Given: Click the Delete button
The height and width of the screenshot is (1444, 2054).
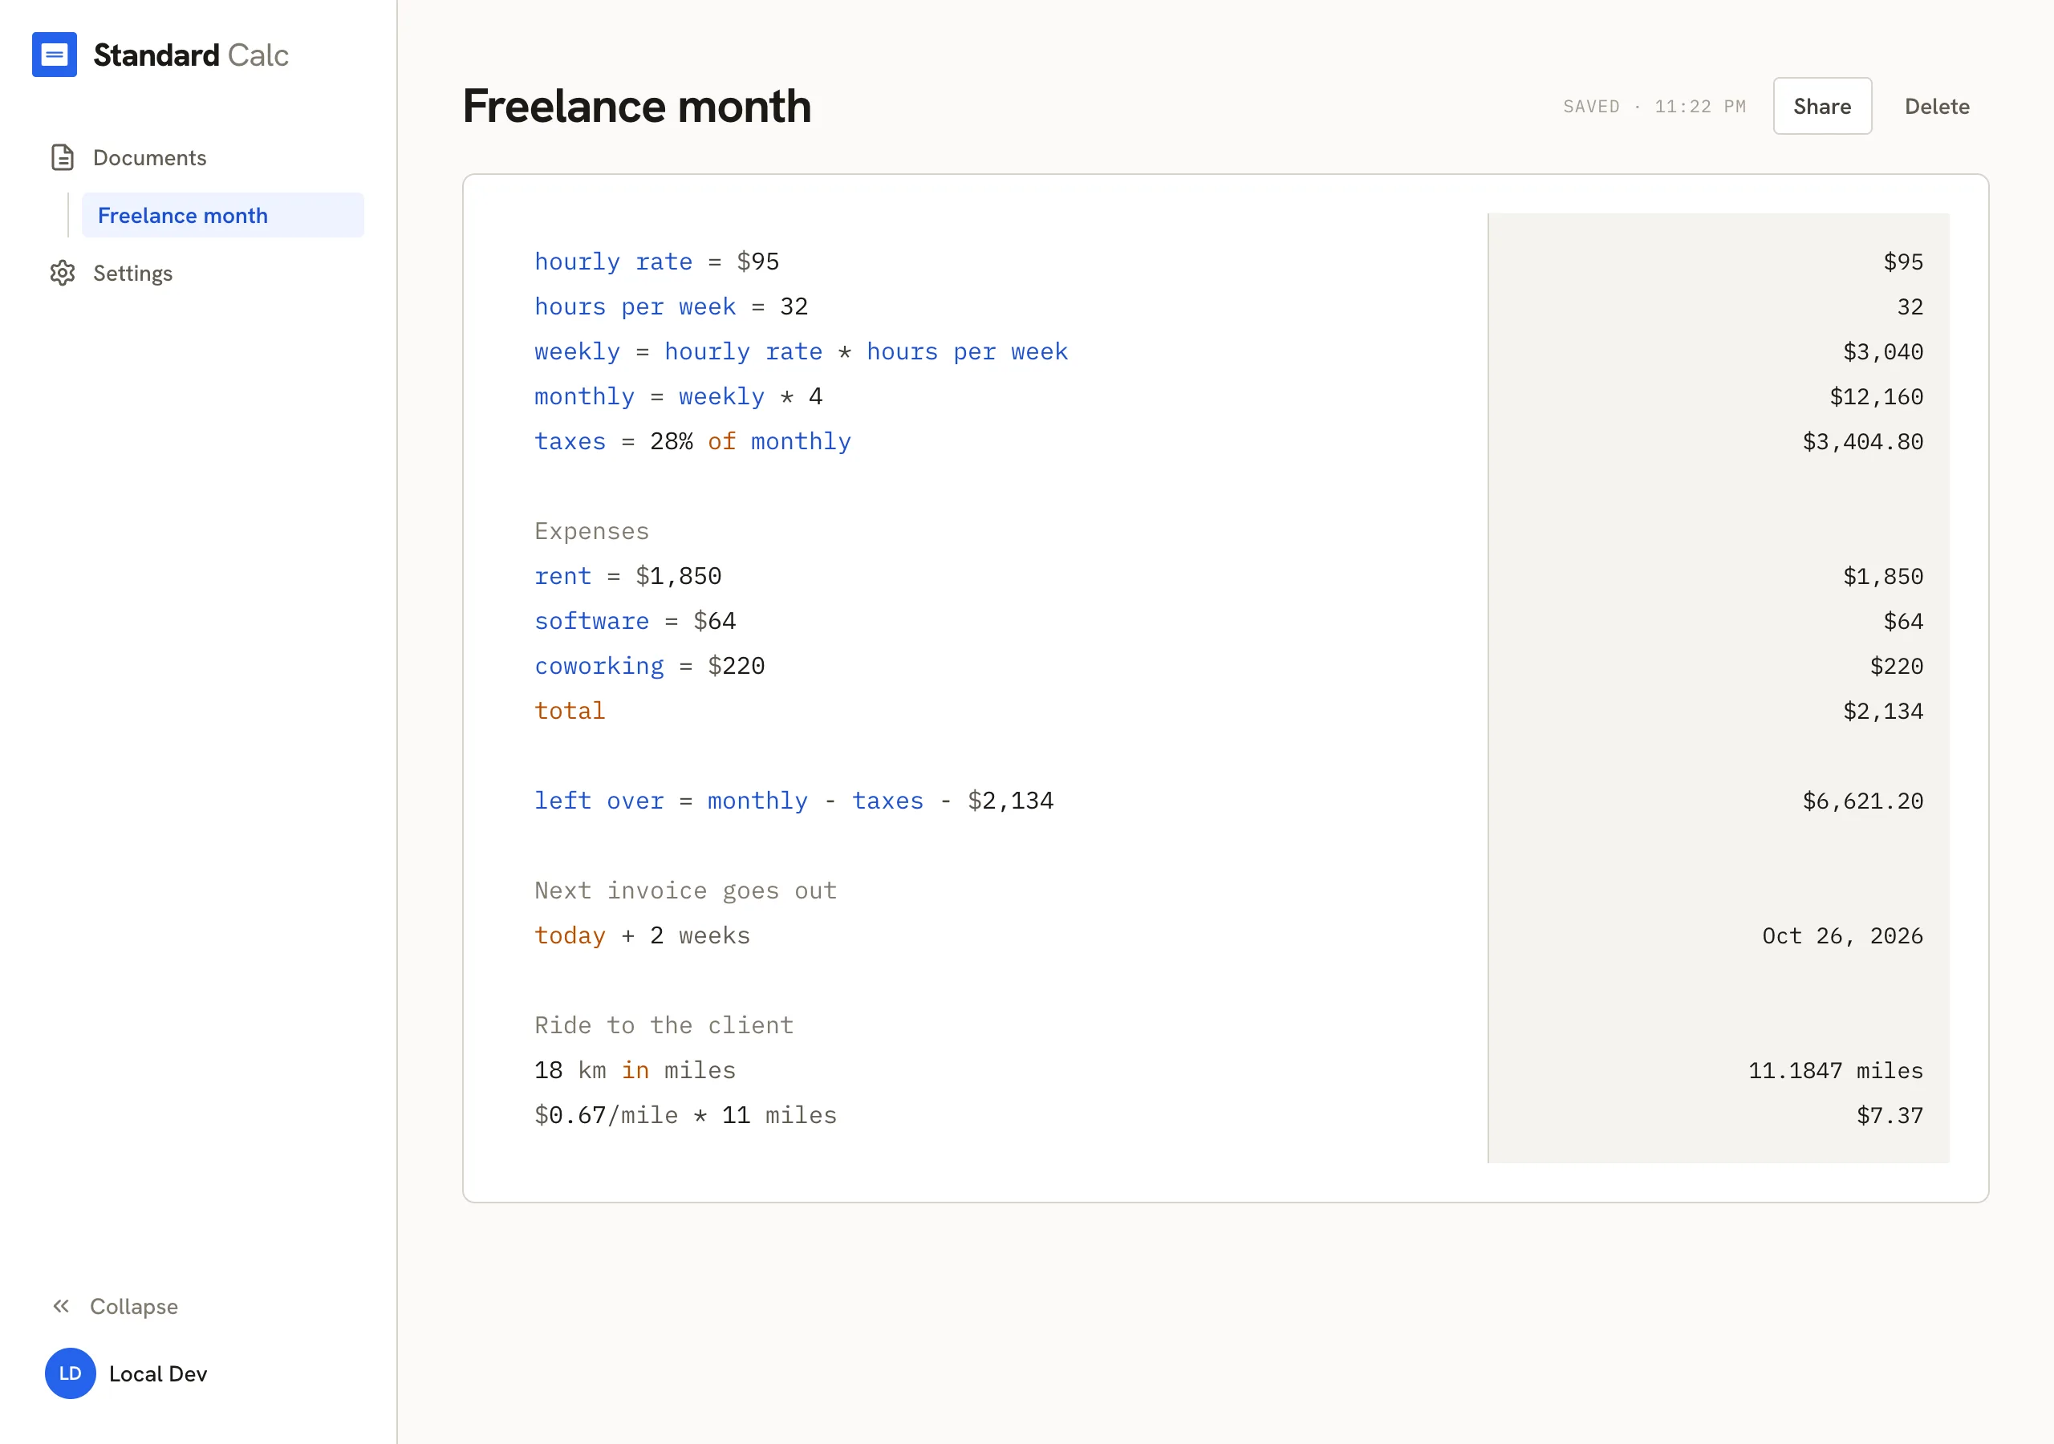Looking at the screenshot, I should tap(1937, 107).
